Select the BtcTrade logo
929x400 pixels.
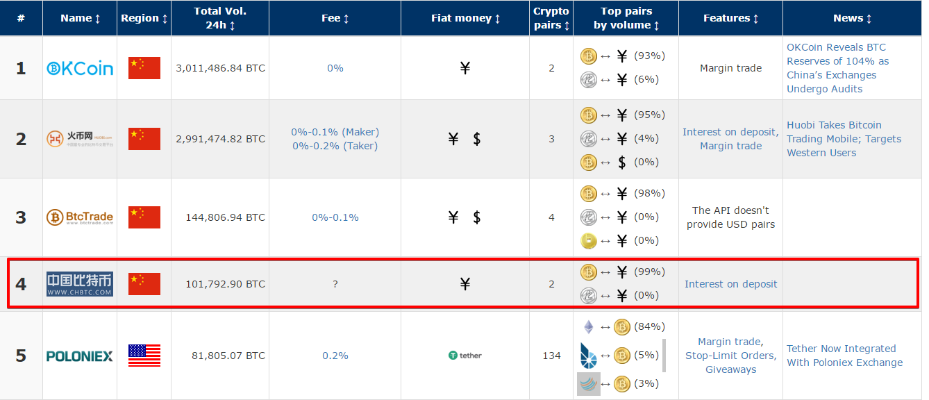coord(78,217)
